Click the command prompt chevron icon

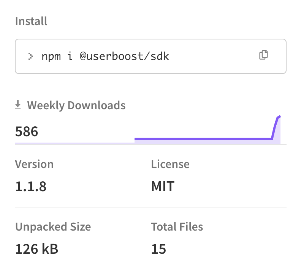click(30, 56)
